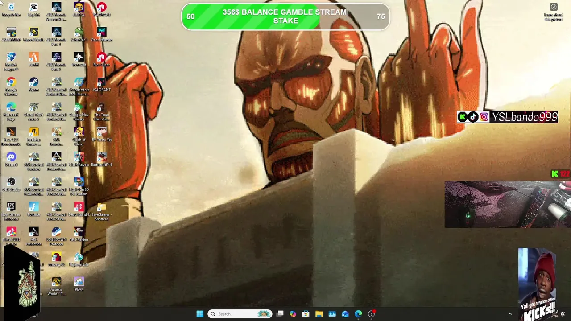The height and width of the screenshot is (321, 571).
Task: Launch Discord from the desktop
Action: click(11, 160)
